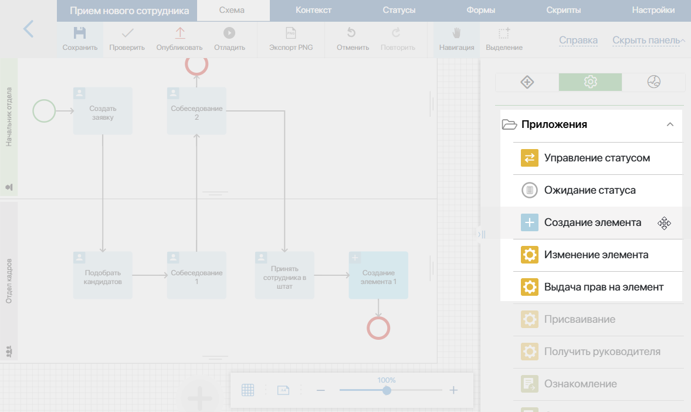691x412 pixels.
Task: Zoom in with plus button
Action: click(x=453, y=390)
